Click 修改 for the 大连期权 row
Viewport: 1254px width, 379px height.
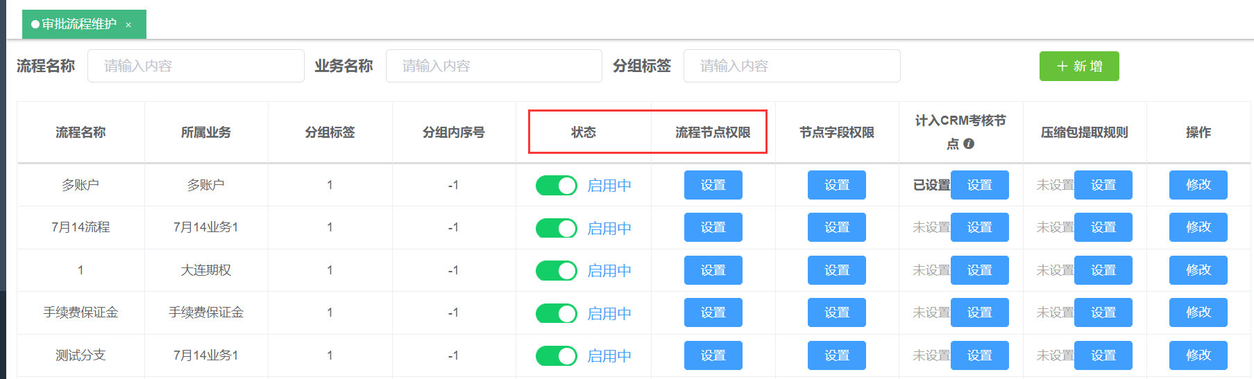click(x=1198, y=270)
